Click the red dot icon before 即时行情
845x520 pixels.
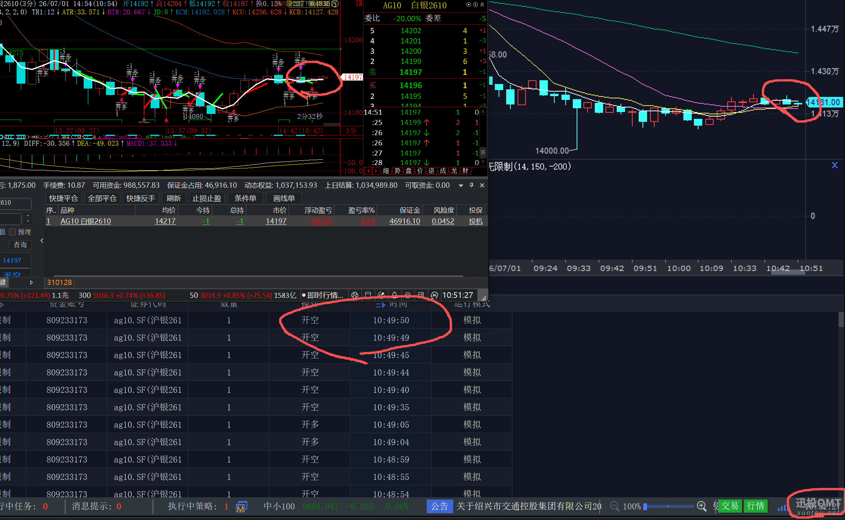[304, 295]
